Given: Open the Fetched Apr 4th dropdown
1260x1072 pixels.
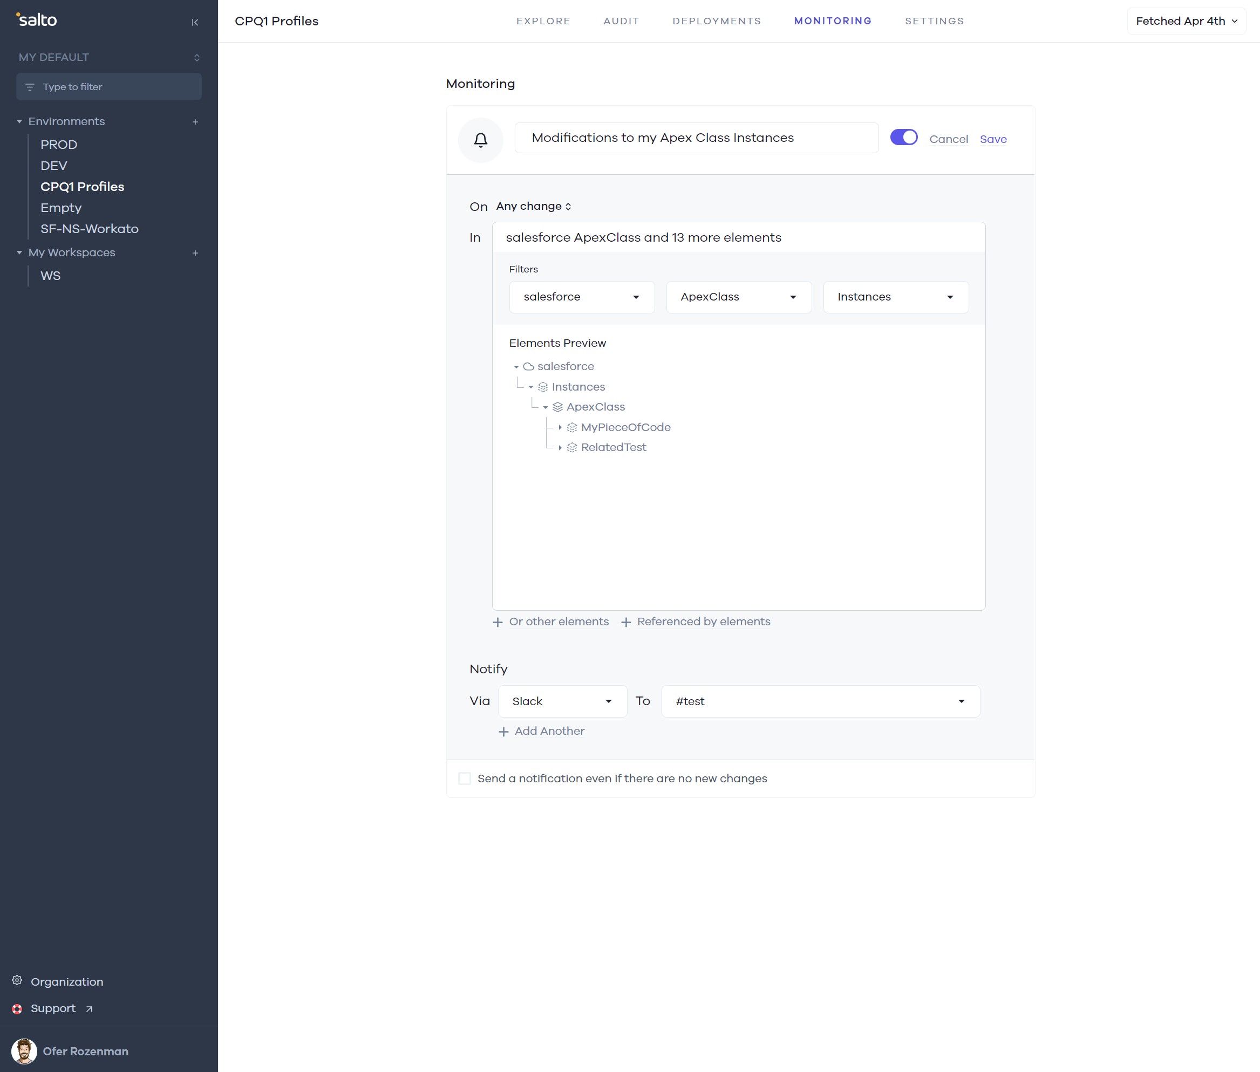Looking at the screenshot, I should point(1186,21).
